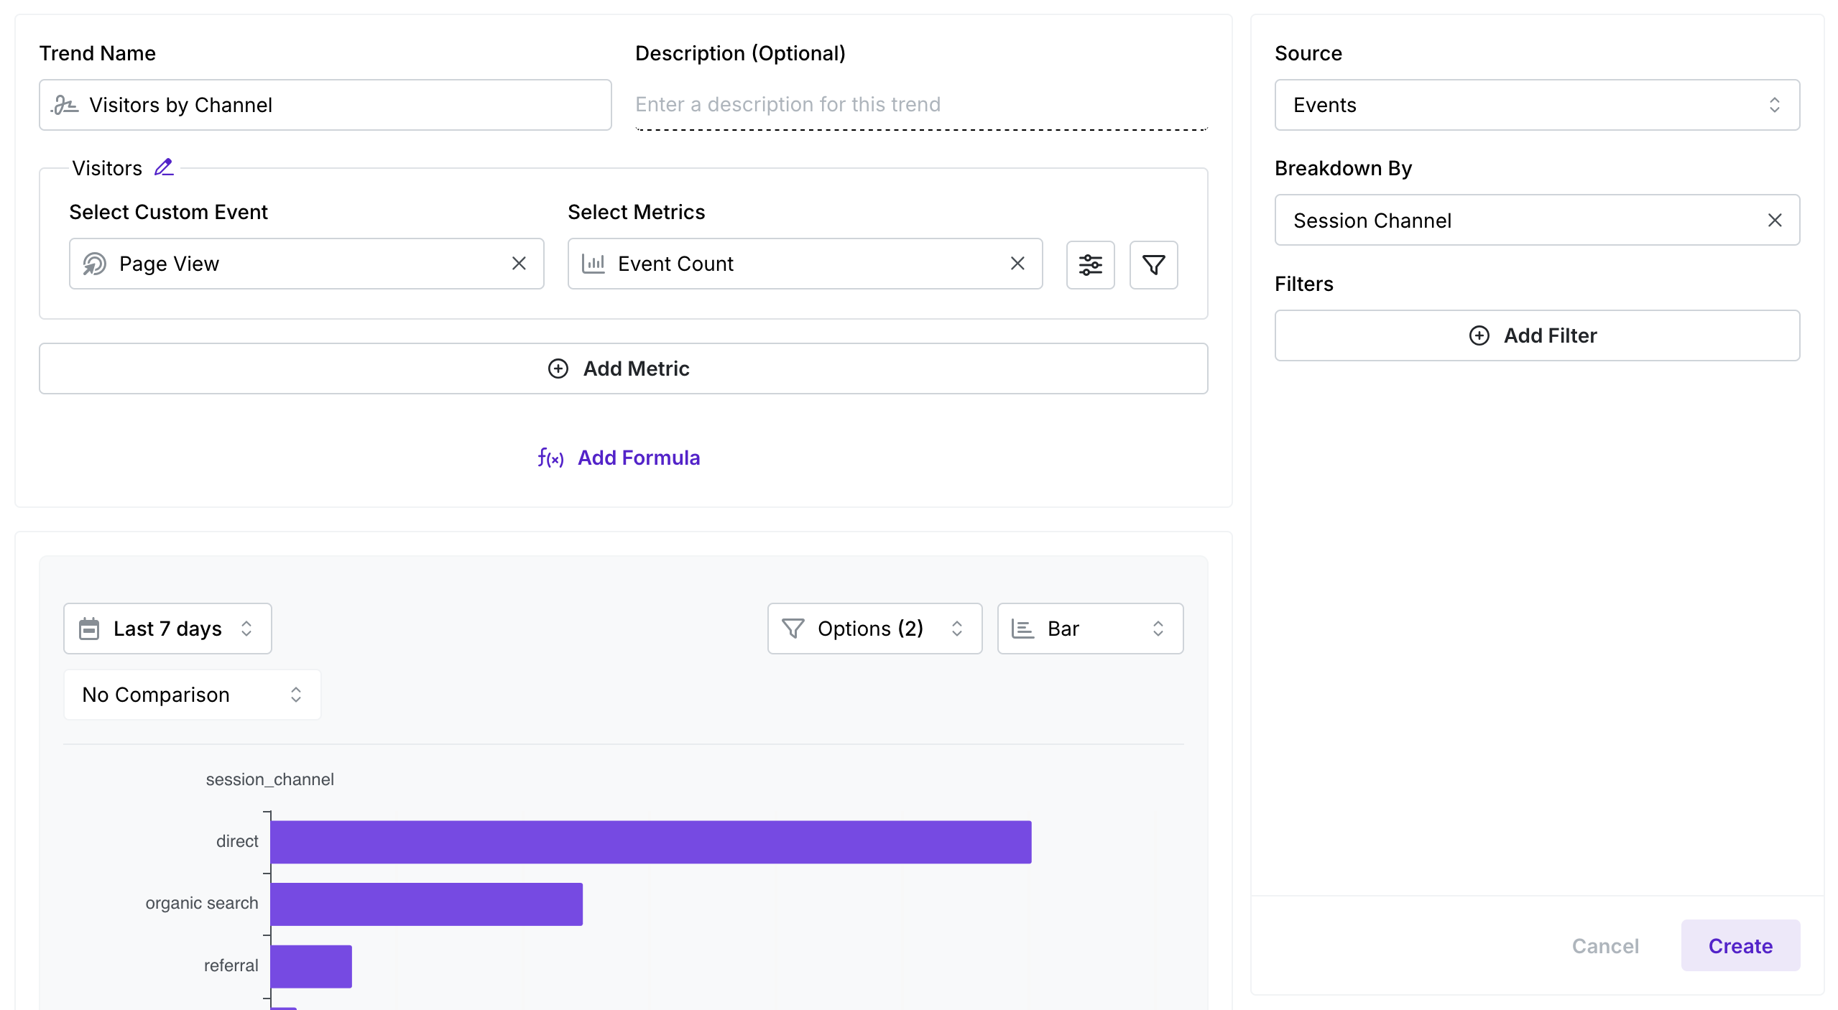
Task: Click the Page View event icon
Action: pyautogui.click(x=94, y=264)
